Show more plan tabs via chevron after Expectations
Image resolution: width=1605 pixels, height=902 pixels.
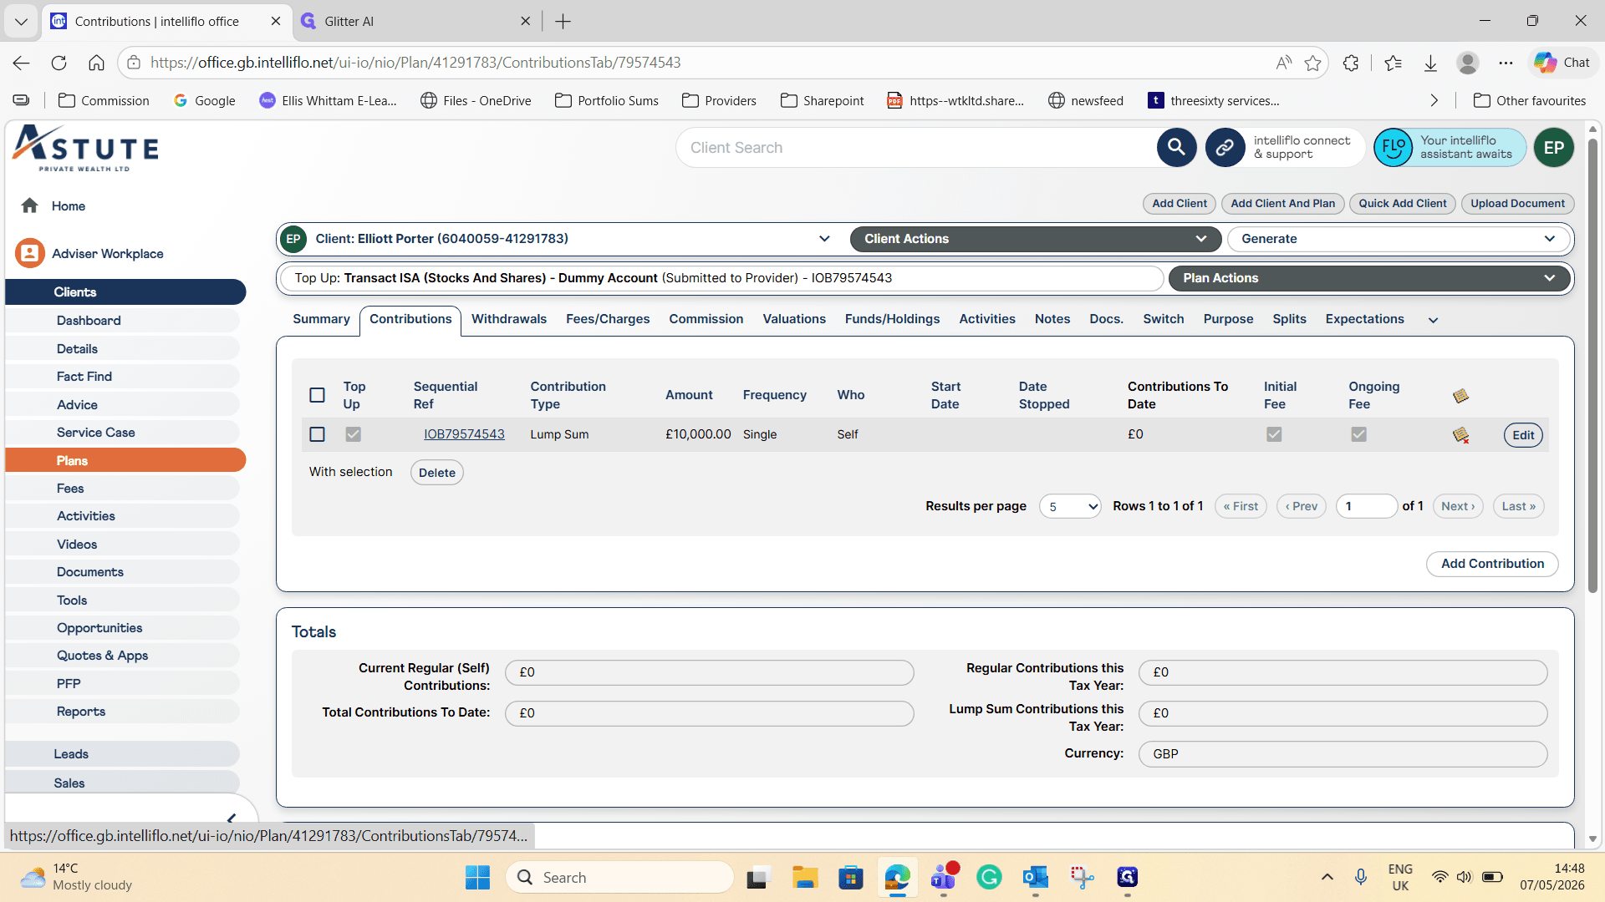(x=1433, y=320)
